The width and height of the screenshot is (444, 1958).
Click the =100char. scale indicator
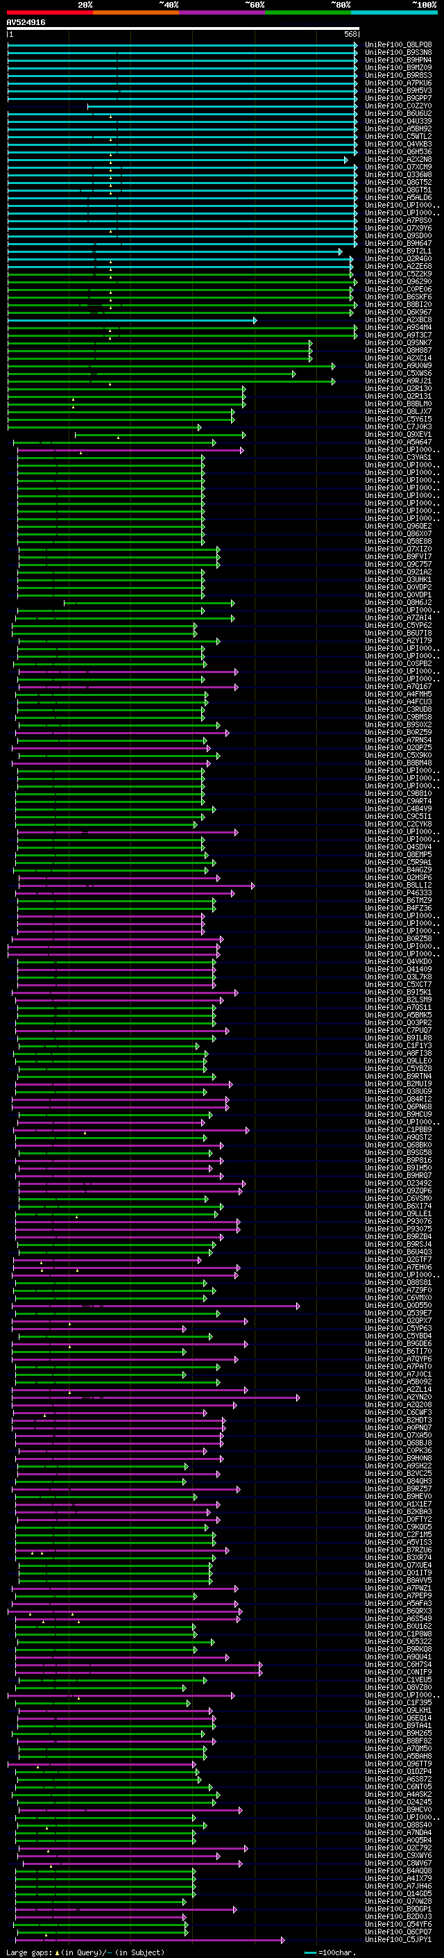click(330, 1952)
